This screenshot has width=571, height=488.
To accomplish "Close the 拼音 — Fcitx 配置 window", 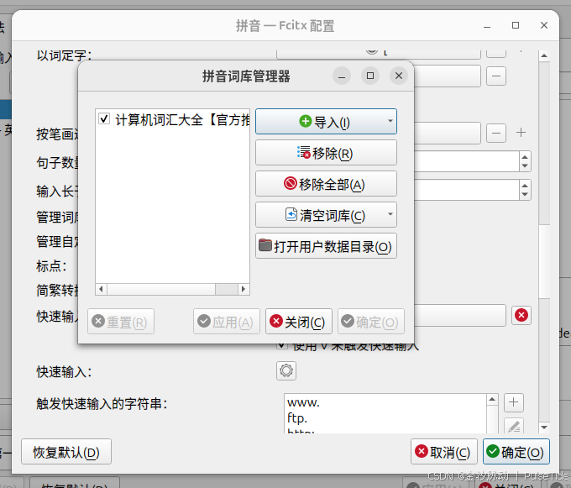I will (x=544, y=25).
